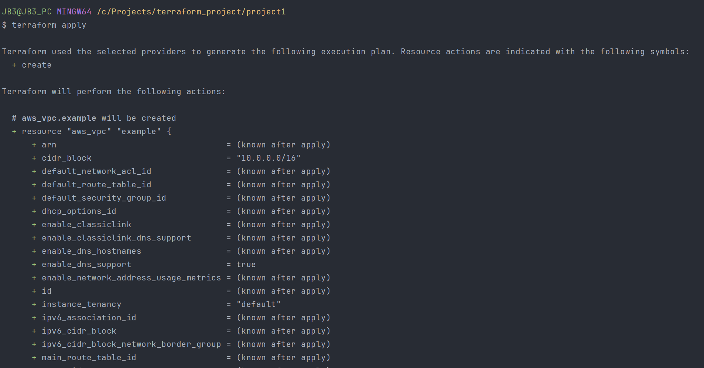This screenshot has width=704, height=368.
Task: Click the default_security_group_id attribute
Action: (104, 198)
